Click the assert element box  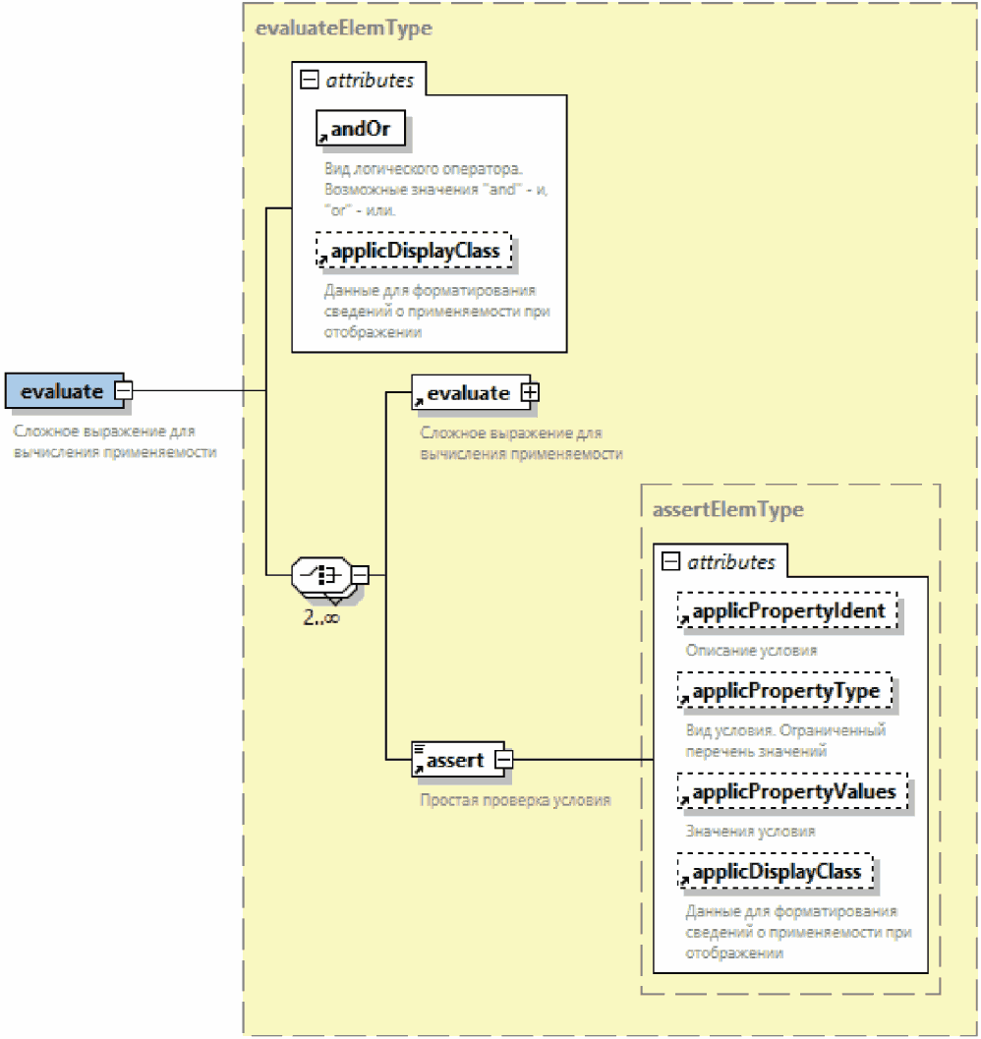tap(455, 760)
